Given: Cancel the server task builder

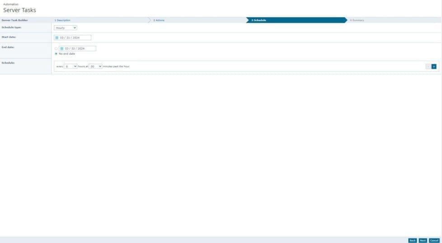Looking at the screenshot, I should (434, 240).
